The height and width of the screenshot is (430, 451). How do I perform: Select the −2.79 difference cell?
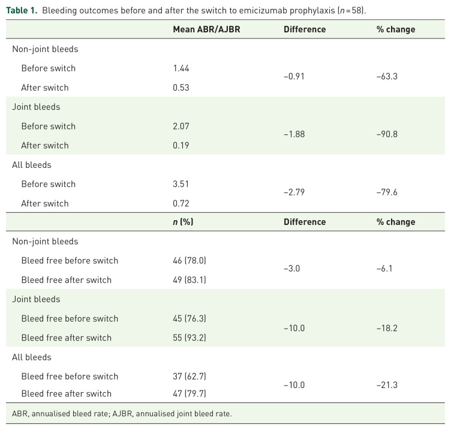point(294,192)
